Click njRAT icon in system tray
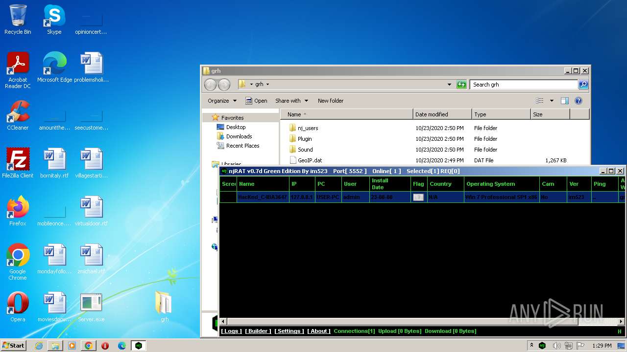The height and width of the screenshot is (352, 627). (542, 346)
